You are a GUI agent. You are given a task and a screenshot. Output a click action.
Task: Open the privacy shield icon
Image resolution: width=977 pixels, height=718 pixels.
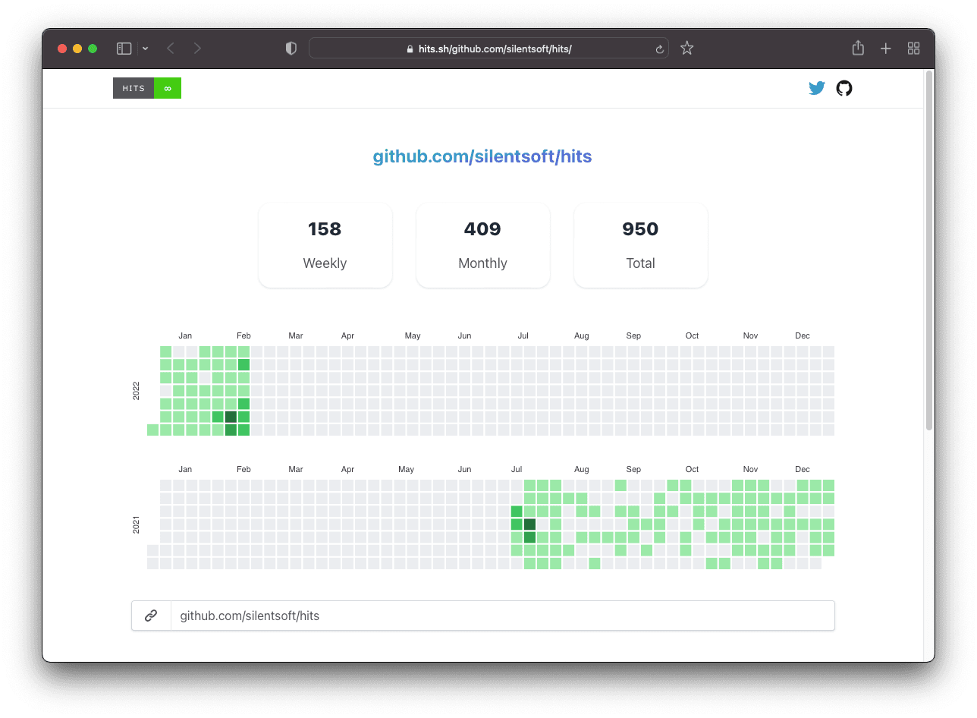[x=291, y=49]
